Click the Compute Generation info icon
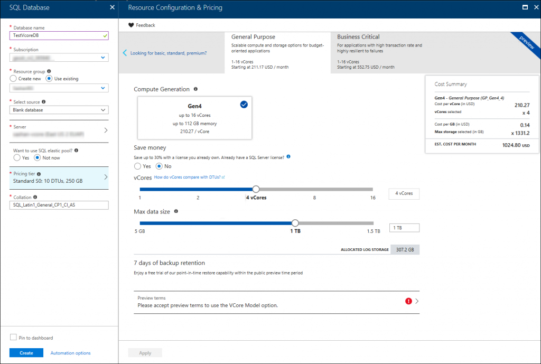The width and height of the screenshot is (541, 364). click(x=195, y=90)
